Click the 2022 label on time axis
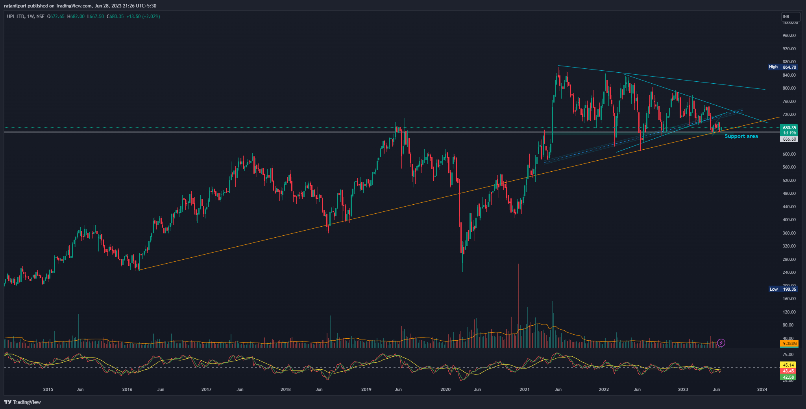Viewport: 806px width, 409px height. coord(604,390)
